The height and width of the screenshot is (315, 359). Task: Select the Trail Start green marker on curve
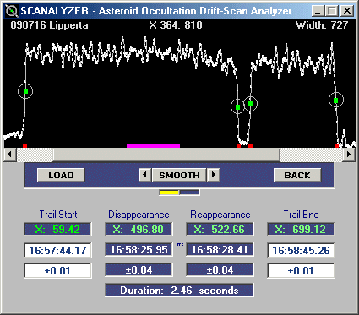coord(25,91)
